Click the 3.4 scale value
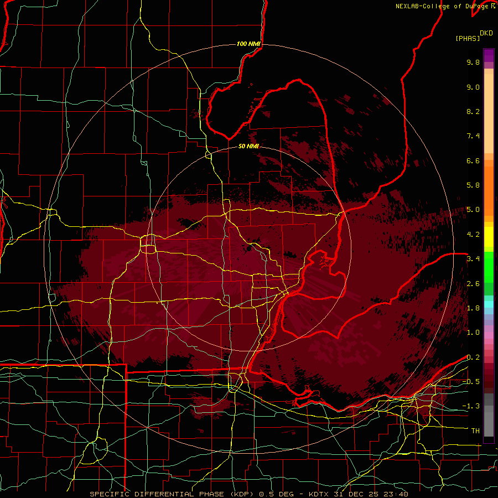Viewport: 498px width, 498px height. [x=473, y=259]
